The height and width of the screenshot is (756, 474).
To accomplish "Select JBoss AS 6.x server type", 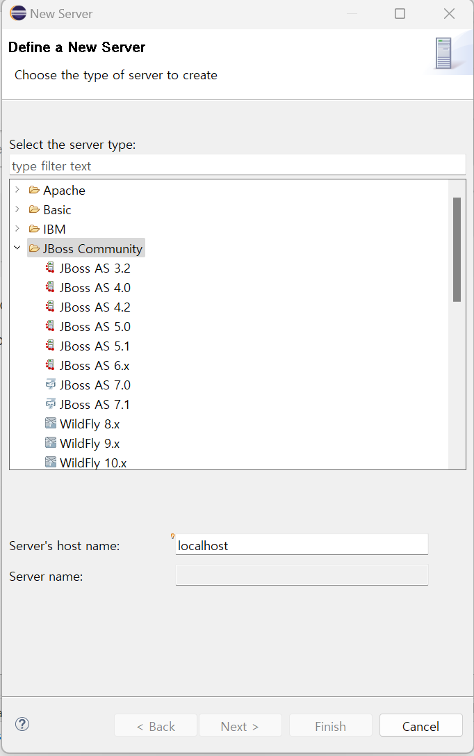I will (x=95, y=365).
